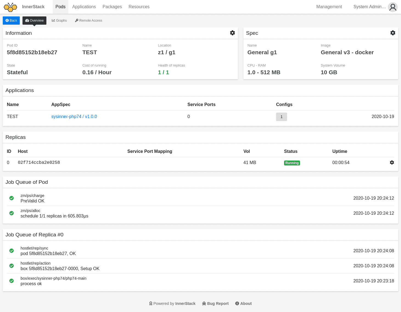Click the TEST application name cell
401x312 pixels.
tap(12, 117)
